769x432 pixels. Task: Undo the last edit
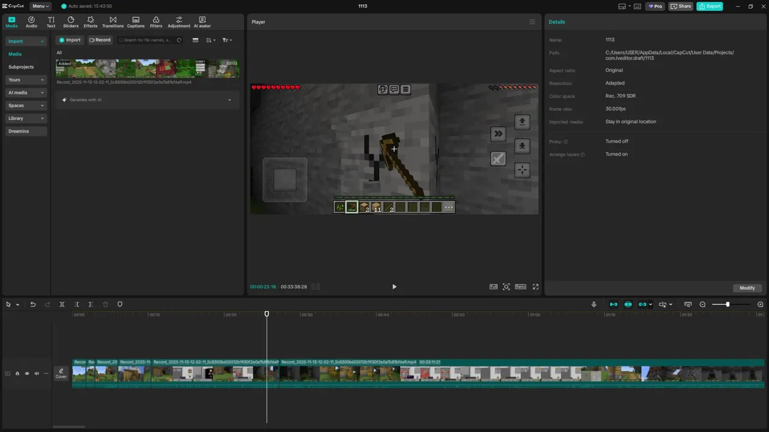click(33, 304)
